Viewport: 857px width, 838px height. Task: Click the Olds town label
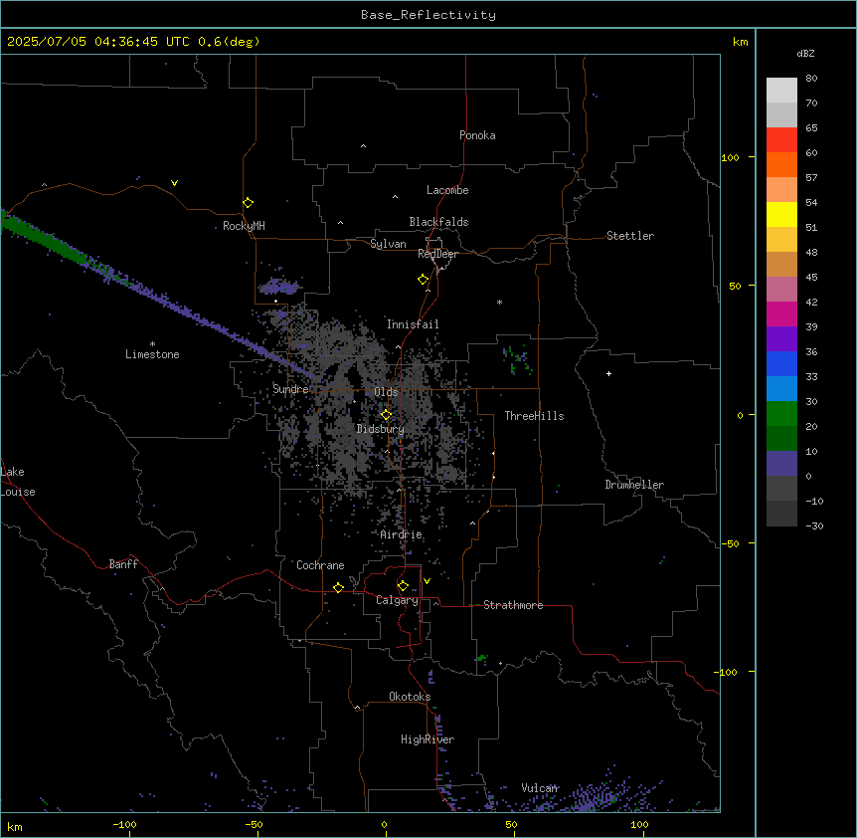click(x=386, y=392)
